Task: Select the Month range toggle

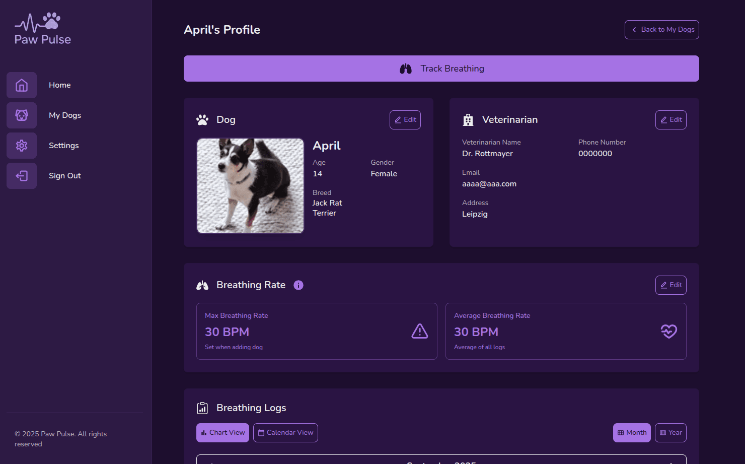Action: [x=632, y=433]
